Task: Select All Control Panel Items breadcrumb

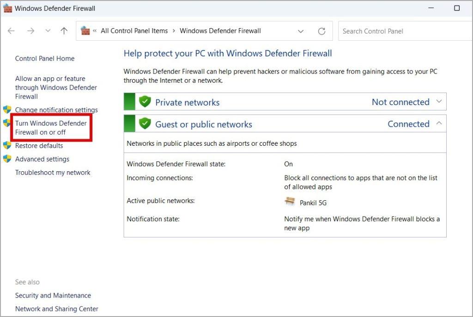Action: tap(134, 31)
